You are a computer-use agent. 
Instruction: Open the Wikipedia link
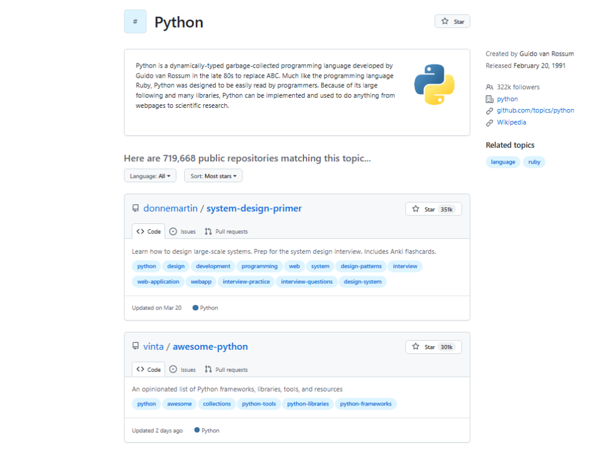511,122
